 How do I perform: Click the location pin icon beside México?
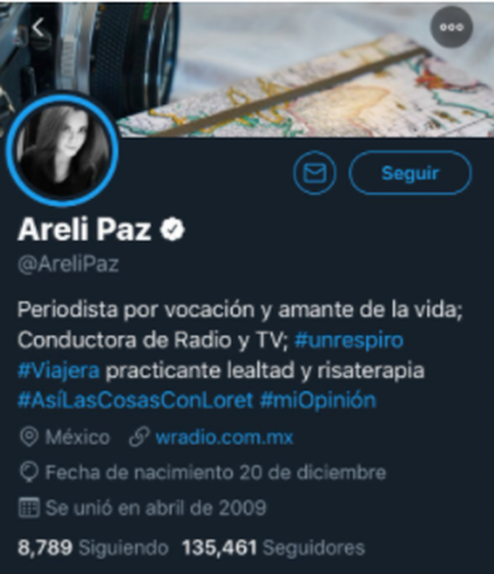click(x=28, y=437)
